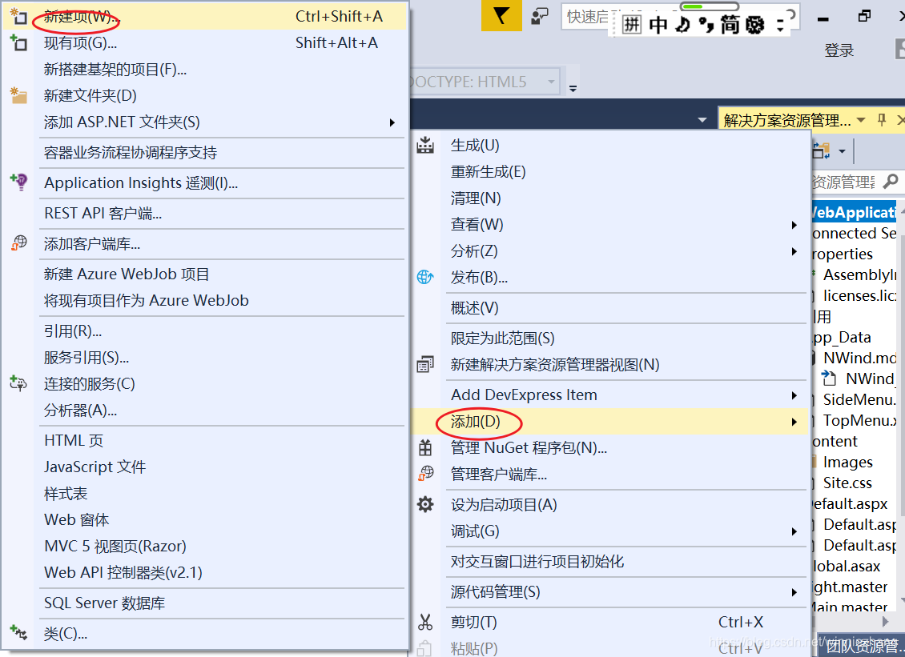Choose 新建项(W)... from the Add submenu
Viewport: 905px width, 657px height.
point(204,16)
